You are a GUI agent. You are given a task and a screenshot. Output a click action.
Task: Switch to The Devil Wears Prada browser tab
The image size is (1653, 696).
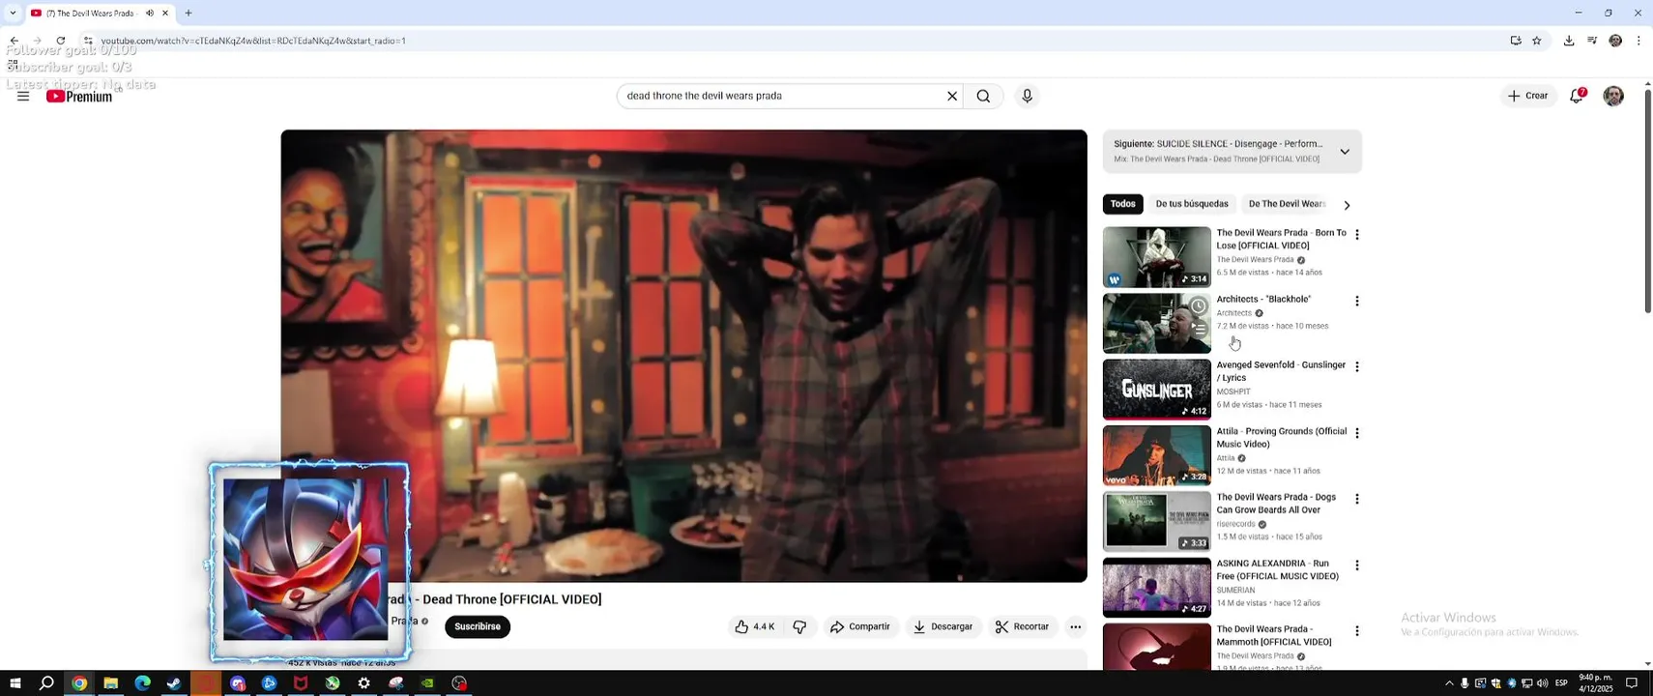pyautogui.click(x=92, y=14)
